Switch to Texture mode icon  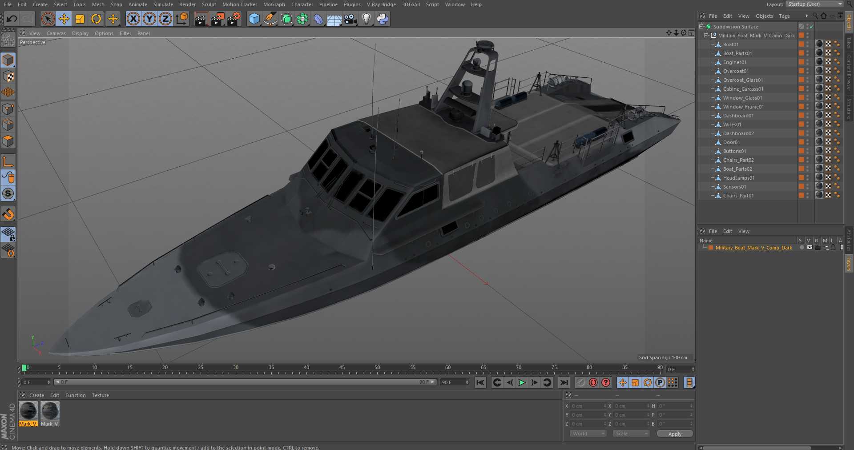click(8, 76)
